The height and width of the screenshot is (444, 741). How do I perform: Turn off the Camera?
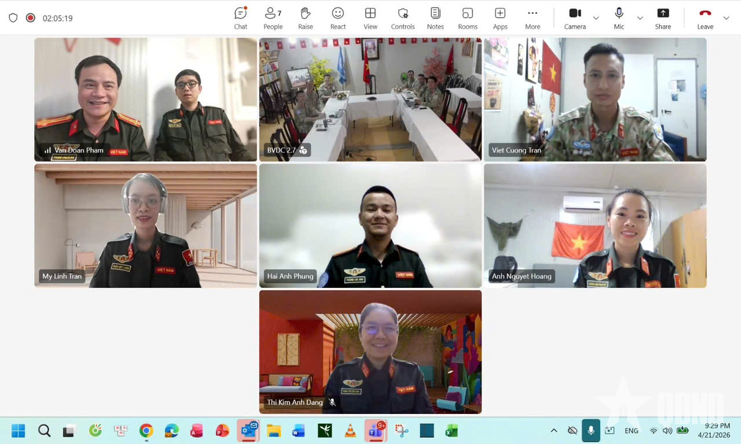point(575,17)
